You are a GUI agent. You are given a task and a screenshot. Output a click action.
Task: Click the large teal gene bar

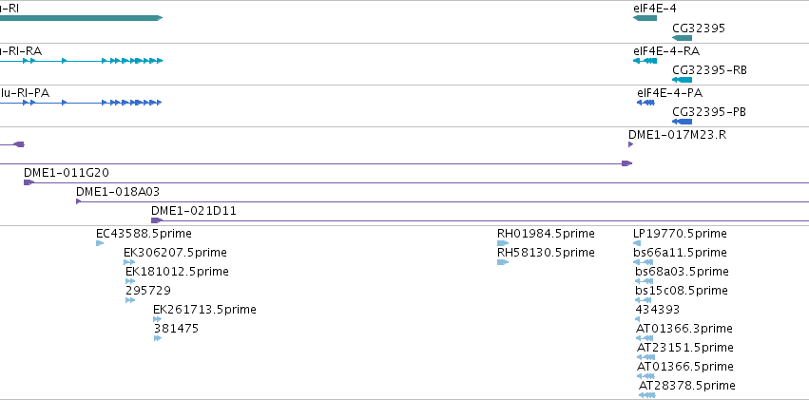(x=81, y=18)
